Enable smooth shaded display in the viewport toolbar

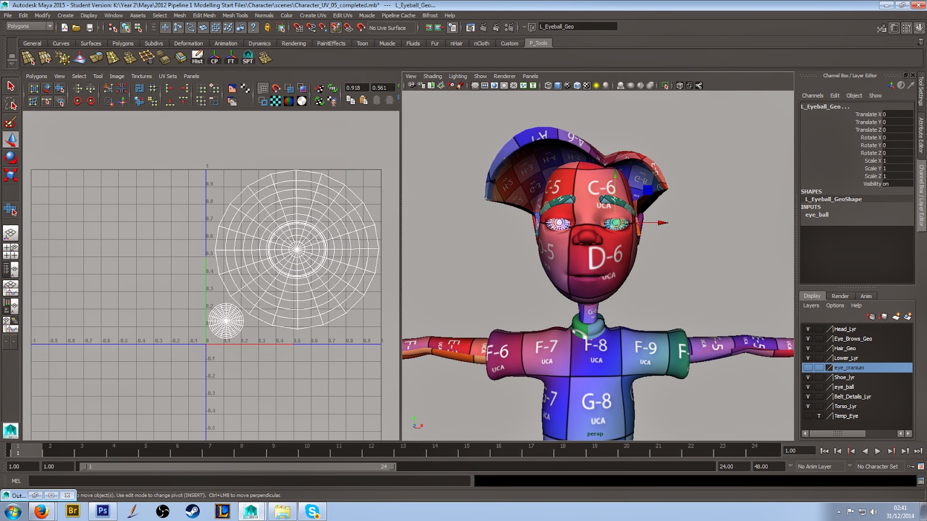pyautogui.click(x=557, y=86)
